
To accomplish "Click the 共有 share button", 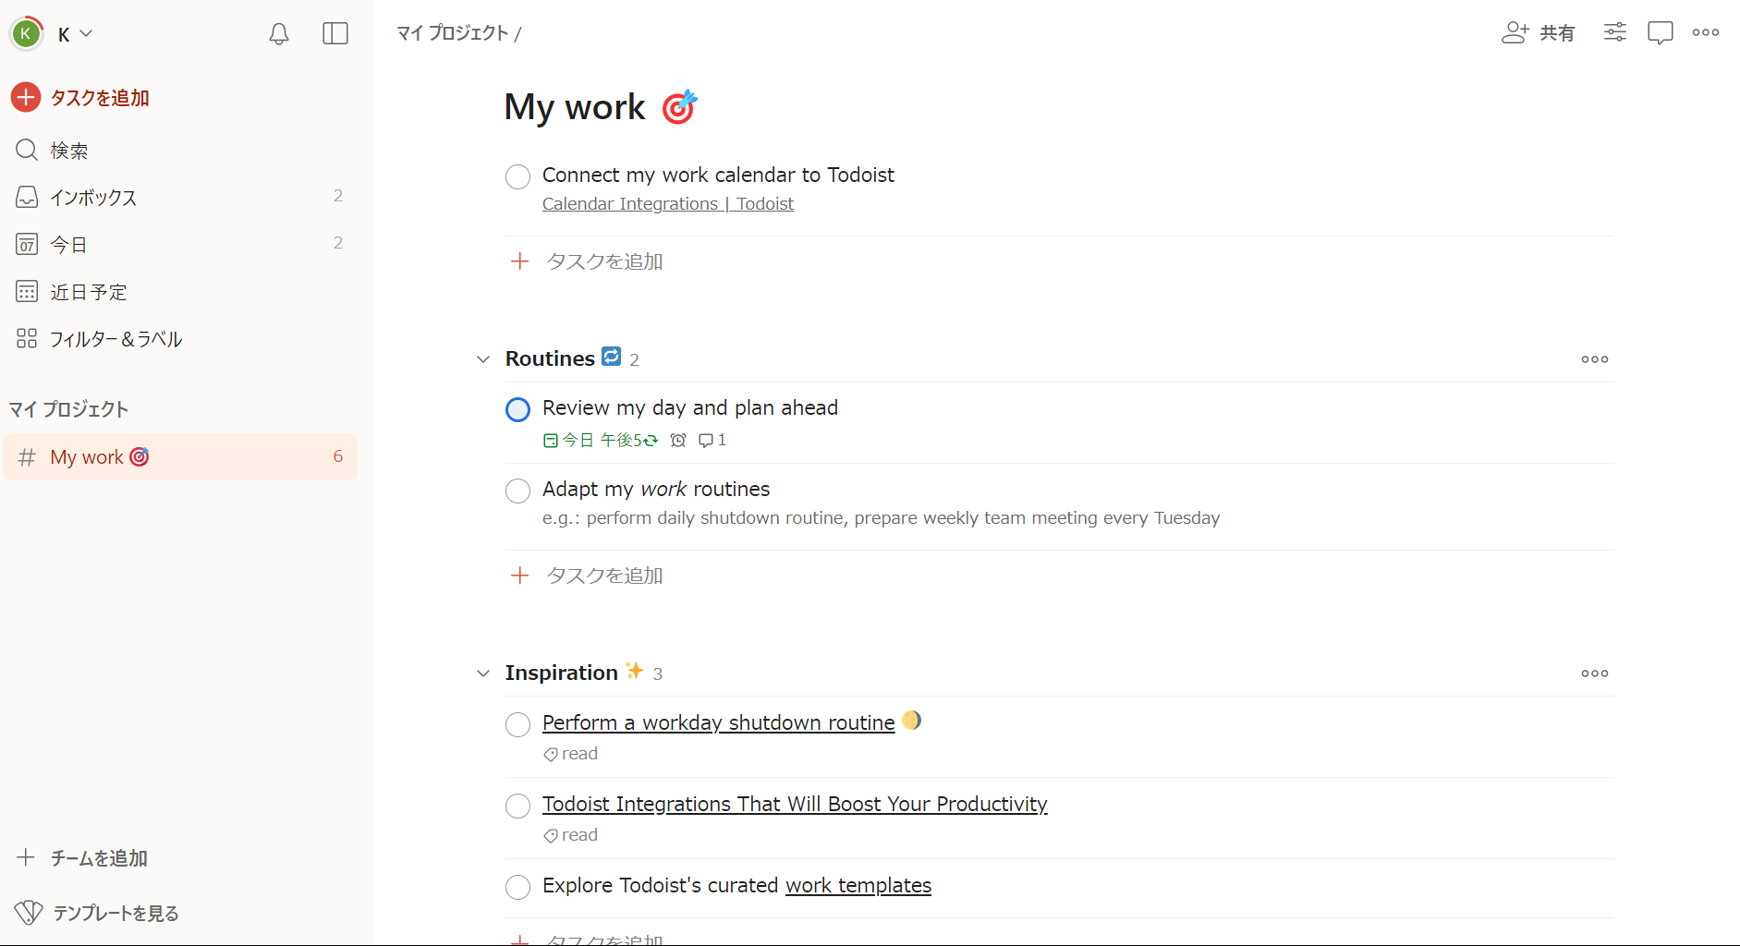I will 1539,33.
